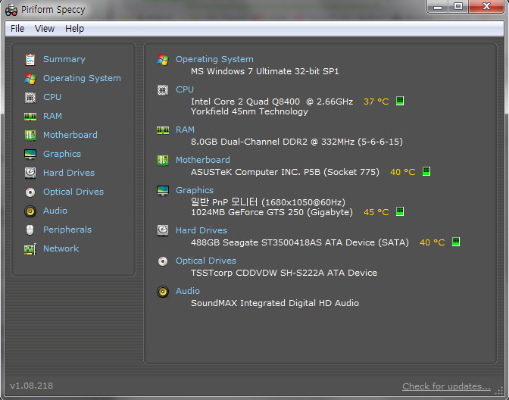Image resolution: width=509 pixels, height=400 pixels.
Task: Show CPU details from sidebar
Action: tap(52, 97)
